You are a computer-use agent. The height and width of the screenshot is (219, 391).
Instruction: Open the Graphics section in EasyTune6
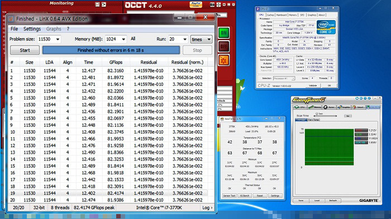[x=344, y=107]
